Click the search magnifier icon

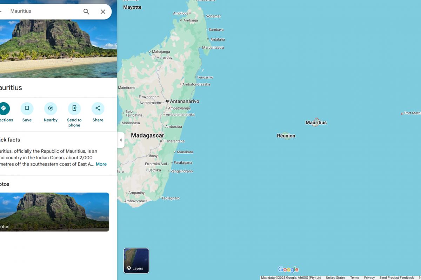click(86, 12)
